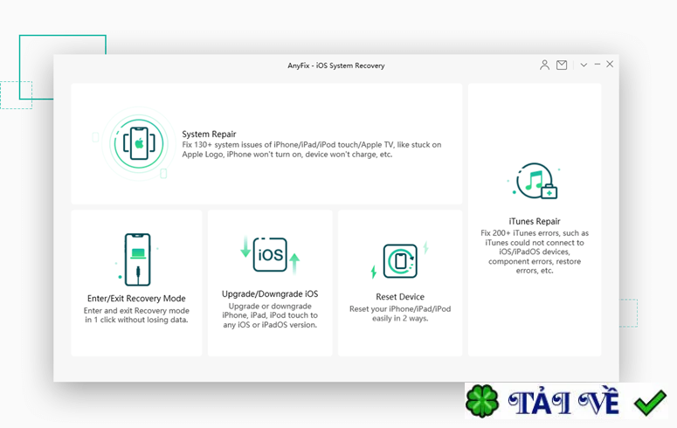
Task: Click the System Repair heading
Action: [209, 134]
